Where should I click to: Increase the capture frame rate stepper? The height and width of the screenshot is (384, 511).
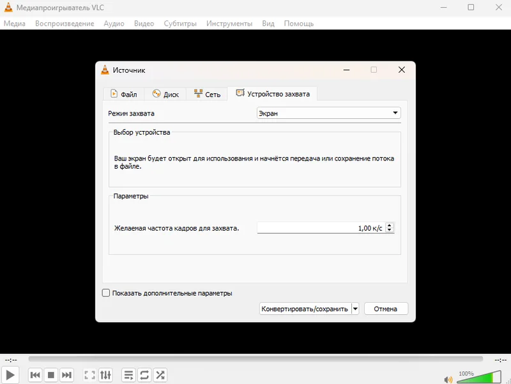[390, 226]
